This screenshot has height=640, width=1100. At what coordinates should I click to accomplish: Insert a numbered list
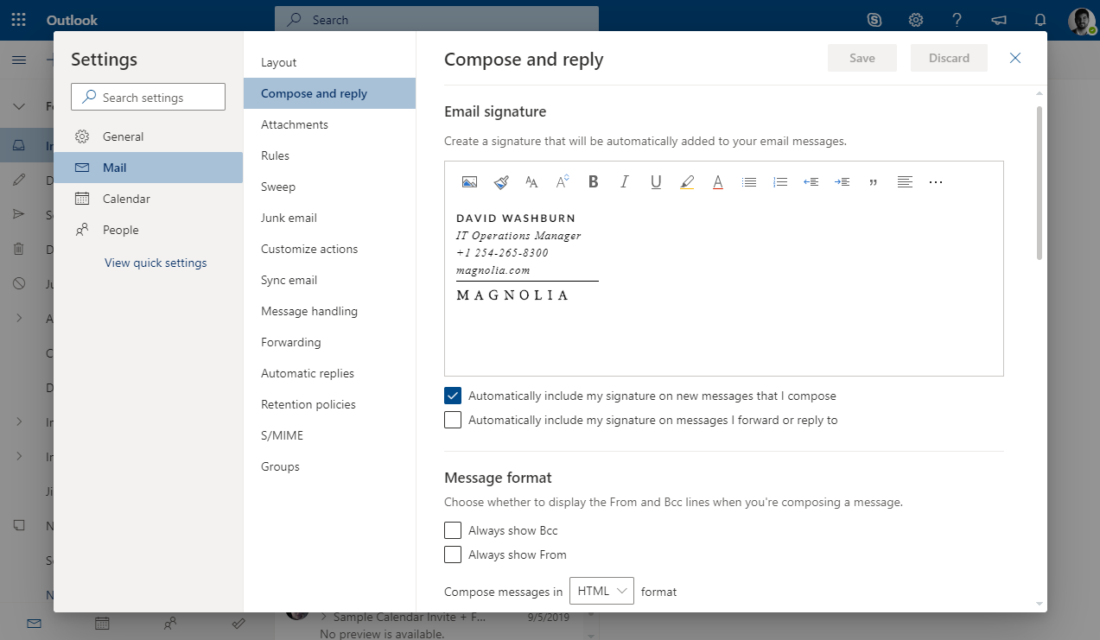pos(780,182)
